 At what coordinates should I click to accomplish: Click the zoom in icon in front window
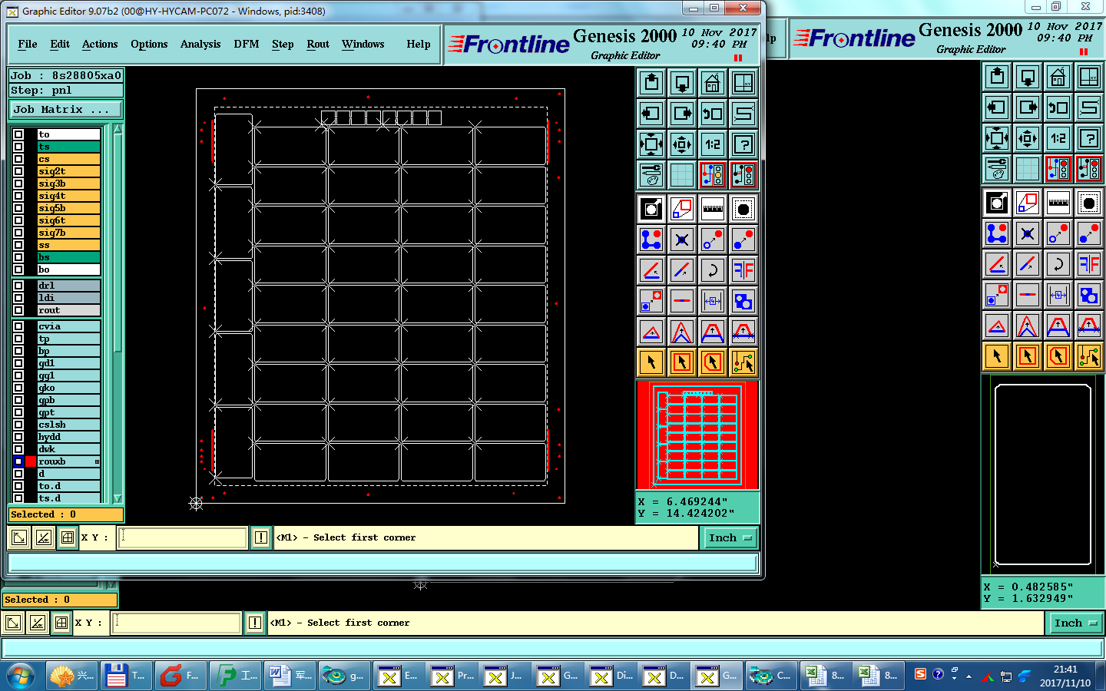651,144
